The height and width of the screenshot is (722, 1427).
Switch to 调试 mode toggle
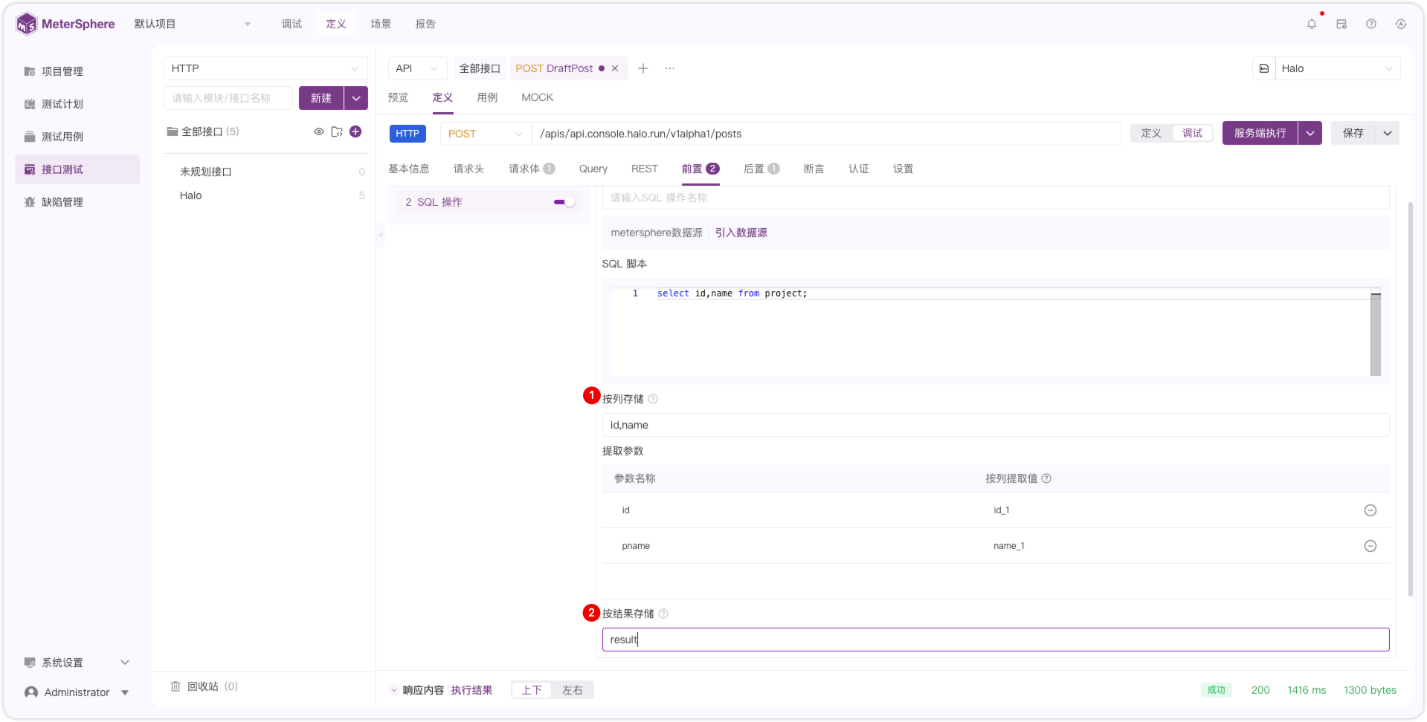[1192, 133]
